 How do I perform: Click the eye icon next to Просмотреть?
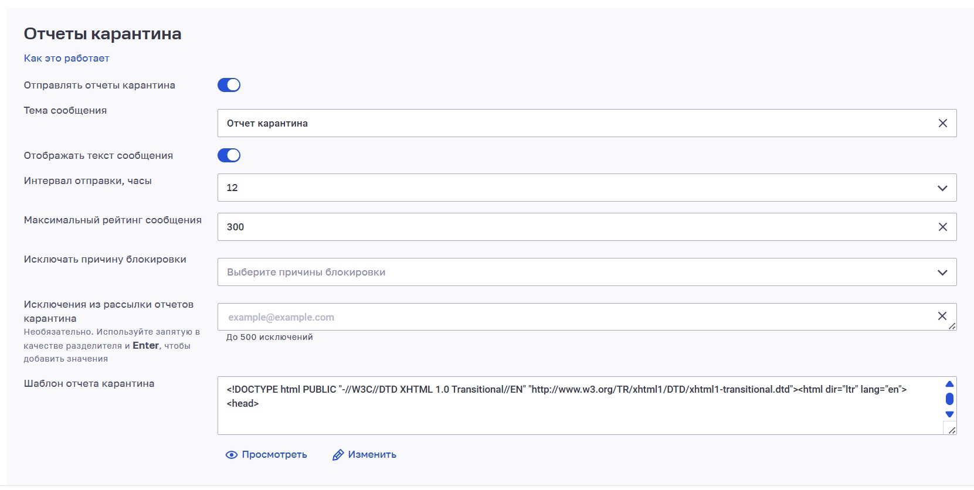point(232,455)
